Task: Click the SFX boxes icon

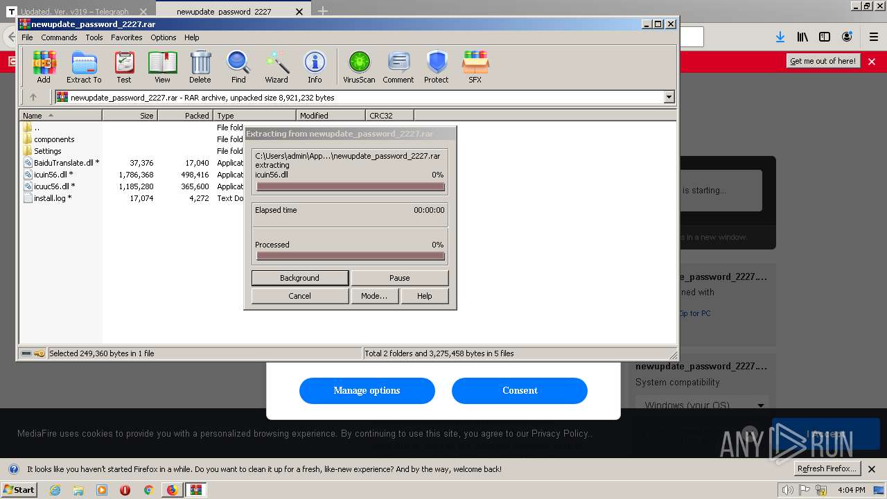Action: 475,67
